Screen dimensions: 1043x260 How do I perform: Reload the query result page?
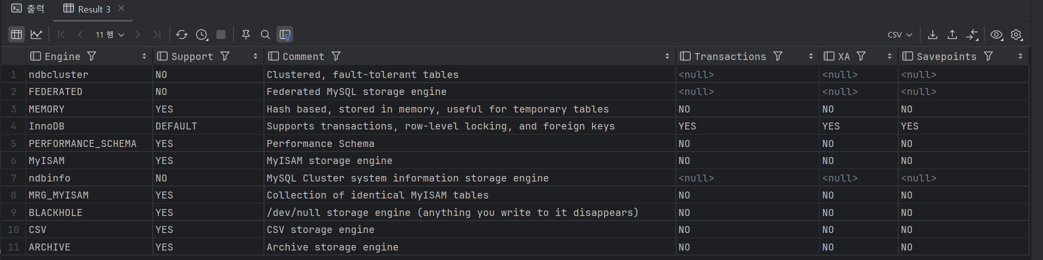click(x=182, y=34)
